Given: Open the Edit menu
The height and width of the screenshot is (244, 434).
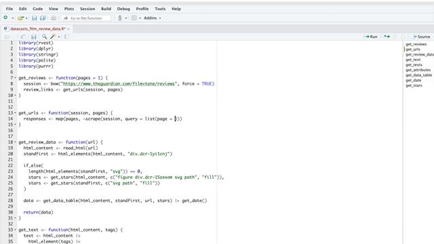Looking at the screenshot, I should coord(22,9).
